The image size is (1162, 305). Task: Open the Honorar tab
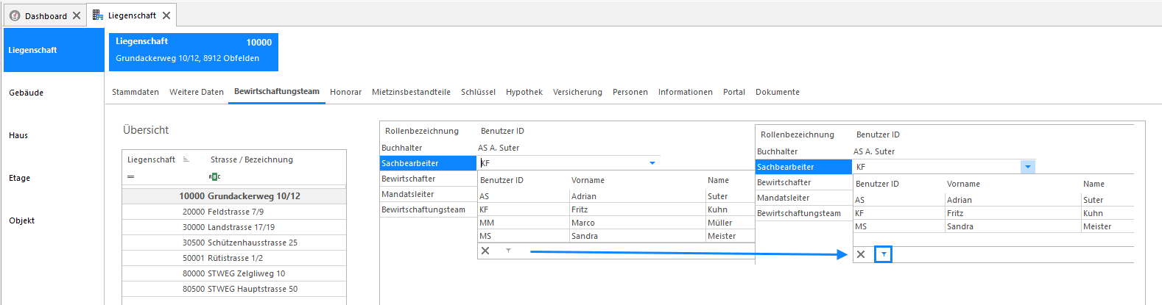[x=346, y=92]
